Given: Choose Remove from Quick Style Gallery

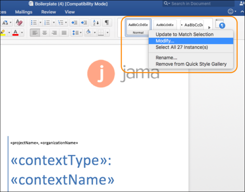Looking at the screenshot, I should (191, 64).
